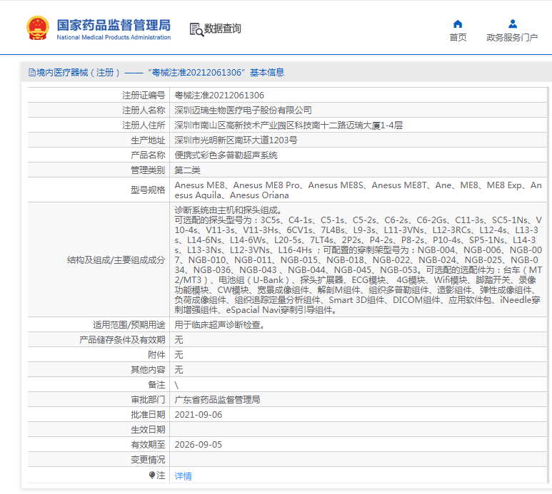
Task: Click the 型号规格 label
Action: pos(148,190)
